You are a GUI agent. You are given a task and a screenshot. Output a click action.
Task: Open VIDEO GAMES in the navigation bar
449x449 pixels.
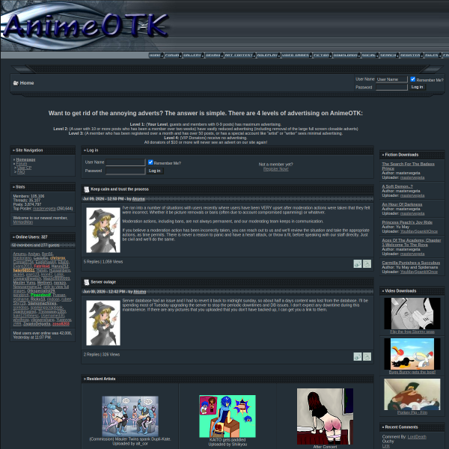pyautogui.click(x=296, y=55)
